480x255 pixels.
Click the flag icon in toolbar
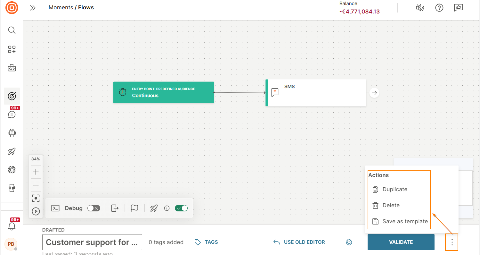pyautogui.click(x=134, y=208)
